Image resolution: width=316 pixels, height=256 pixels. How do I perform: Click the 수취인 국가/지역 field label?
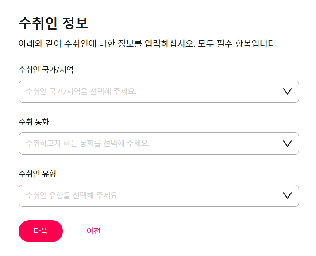click(x=46, y=70)
